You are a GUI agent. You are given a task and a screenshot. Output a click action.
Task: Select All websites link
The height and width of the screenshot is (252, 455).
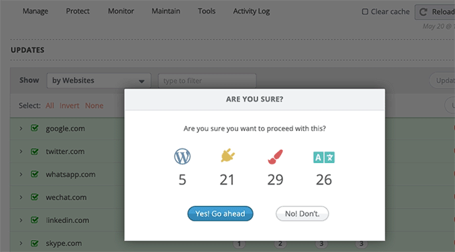point(50,106)
